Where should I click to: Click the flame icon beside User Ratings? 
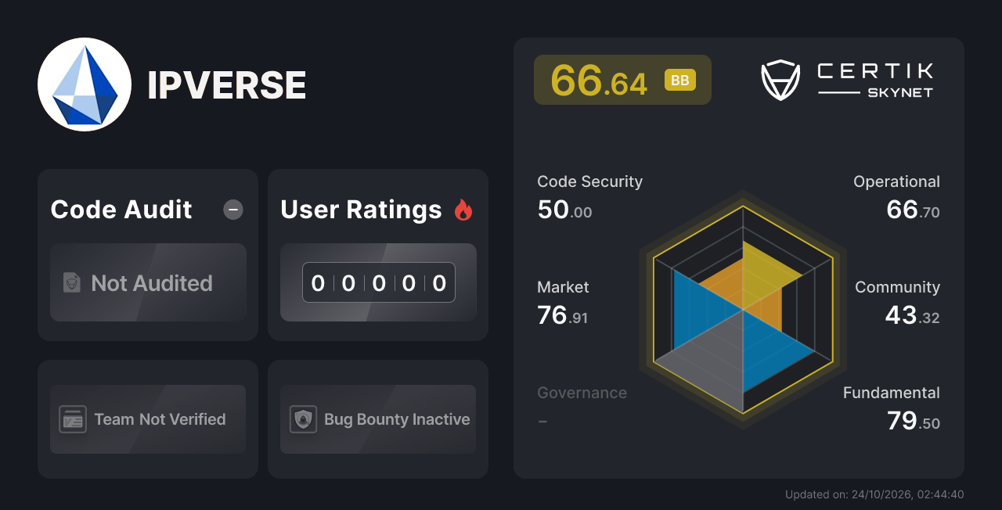[x=463, y=210]
